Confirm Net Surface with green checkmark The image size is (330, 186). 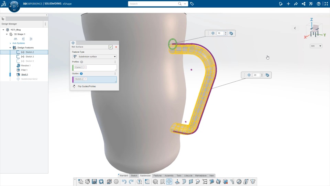pyautogui.click(x=111, y=47)
